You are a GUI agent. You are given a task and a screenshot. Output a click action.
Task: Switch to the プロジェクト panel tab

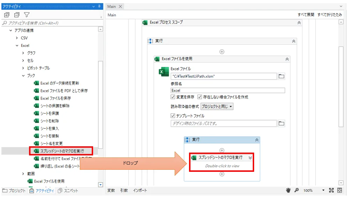click(x=14, y=191)
